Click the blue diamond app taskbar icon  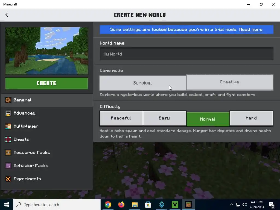162,205
